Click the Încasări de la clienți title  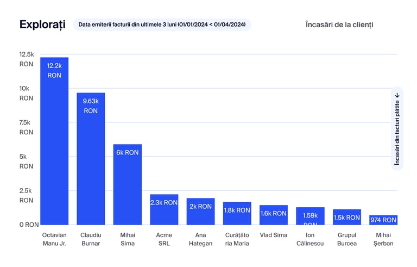click(339, 24)
